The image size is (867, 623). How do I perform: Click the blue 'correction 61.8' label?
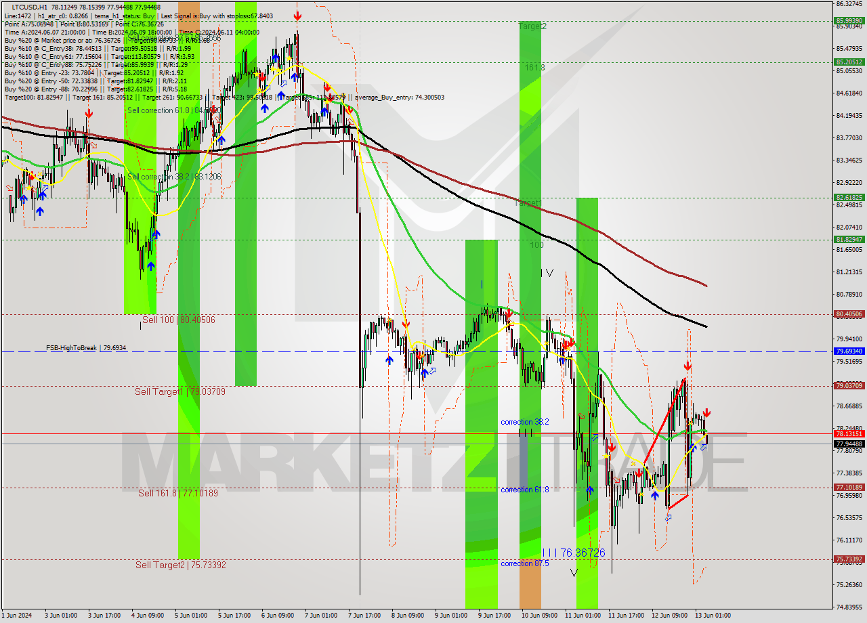click(x=525, y=490)
